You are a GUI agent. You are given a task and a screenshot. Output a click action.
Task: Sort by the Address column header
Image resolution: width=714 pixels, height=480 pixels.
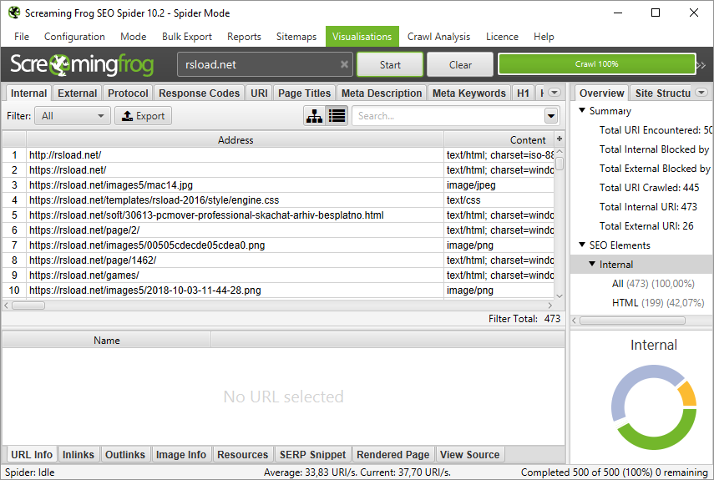coord(235,139)
